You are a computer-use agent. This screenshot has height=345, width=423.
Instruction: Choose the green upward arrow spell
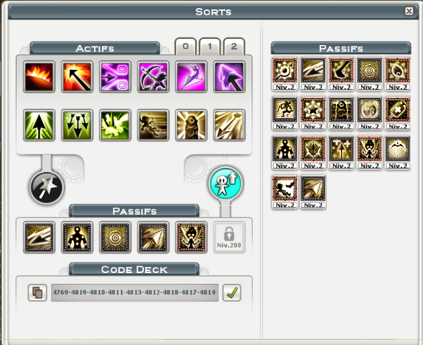coord(39,125)
